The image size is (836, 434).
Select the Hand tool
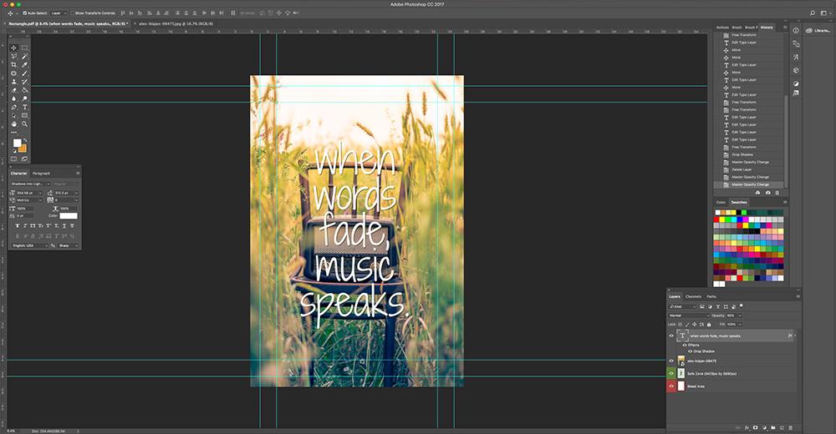[x=14, y=124]
